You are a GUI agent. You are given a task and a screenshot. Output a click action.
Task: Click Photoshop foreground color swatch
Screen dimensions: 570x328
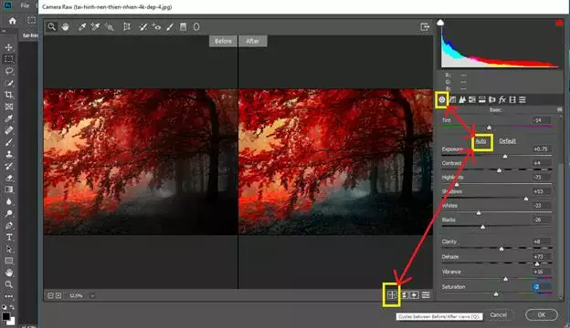5,316
